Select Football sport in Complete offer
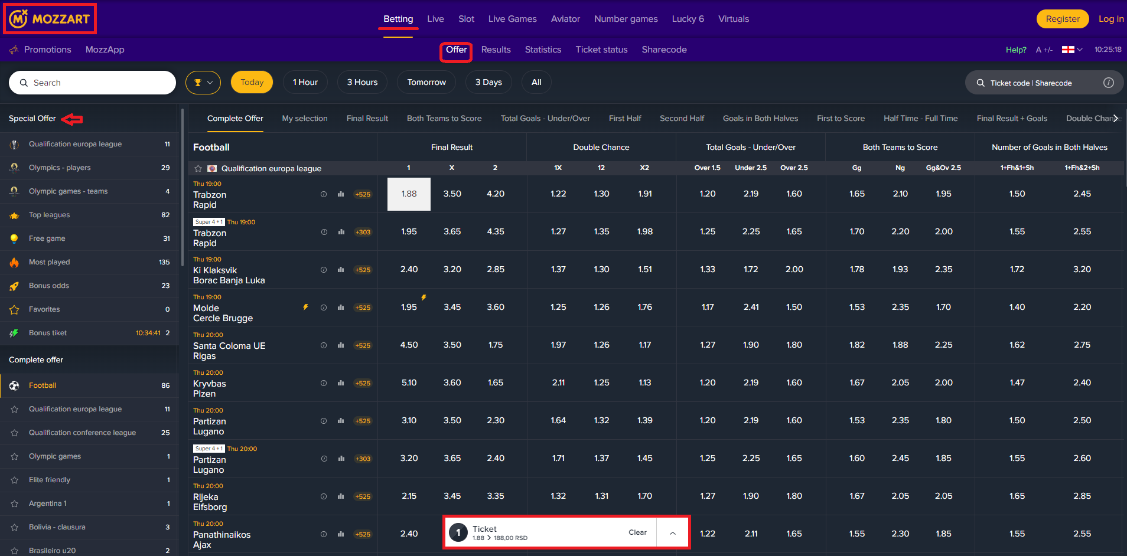Screen dimensions: 1127x556 [89, 385]
